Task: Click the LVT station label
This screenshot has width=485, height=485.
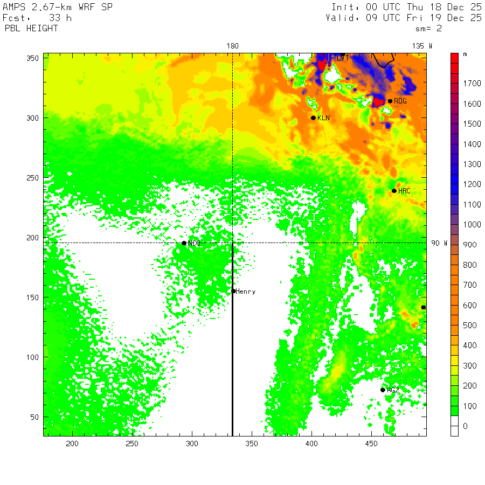Action: coord(343,58)
